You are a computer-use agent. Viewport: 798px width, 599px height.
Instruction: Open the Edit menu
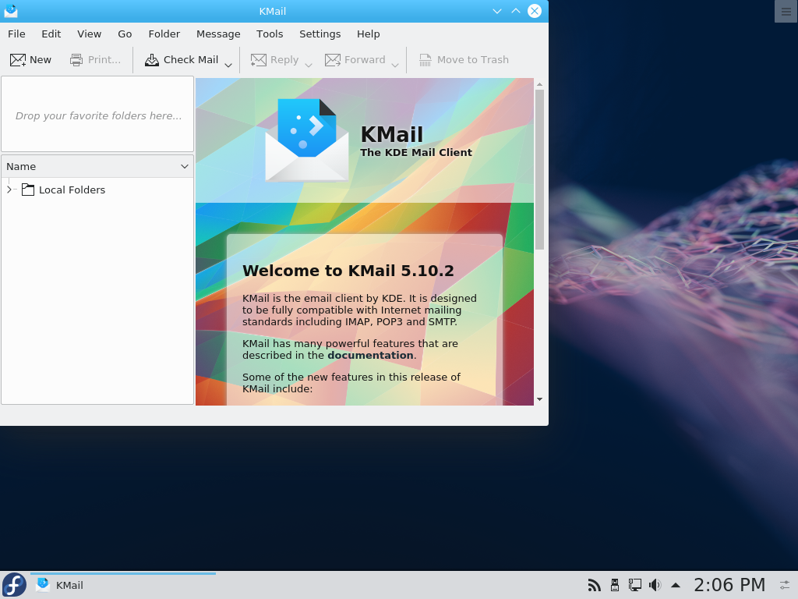(51, 34)
